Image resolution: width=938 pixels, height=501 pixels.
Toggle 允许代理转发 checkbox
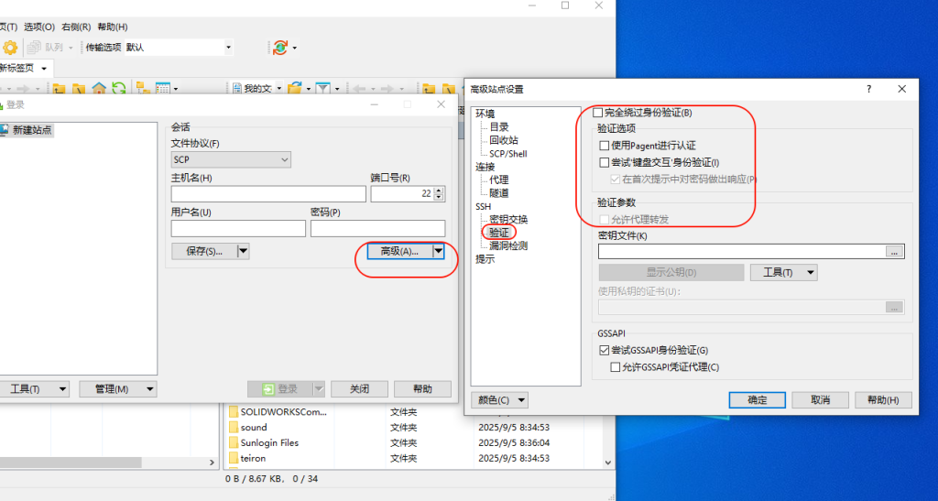tap(605, 220)
